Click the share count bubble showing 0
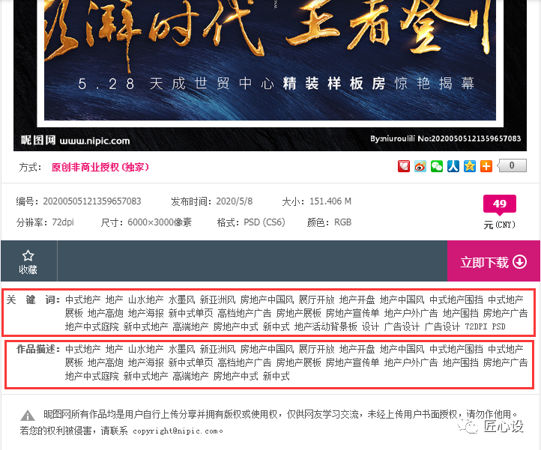The image size is (541, 450). (x=512, y=165)
